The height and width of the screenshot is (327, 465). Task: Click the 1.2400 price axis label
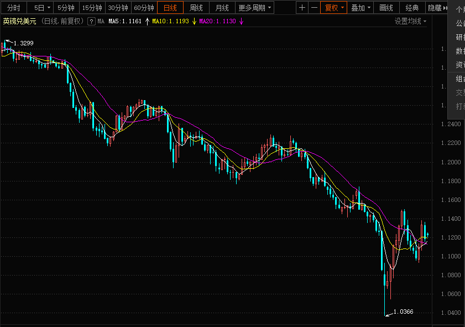point(451,124)
